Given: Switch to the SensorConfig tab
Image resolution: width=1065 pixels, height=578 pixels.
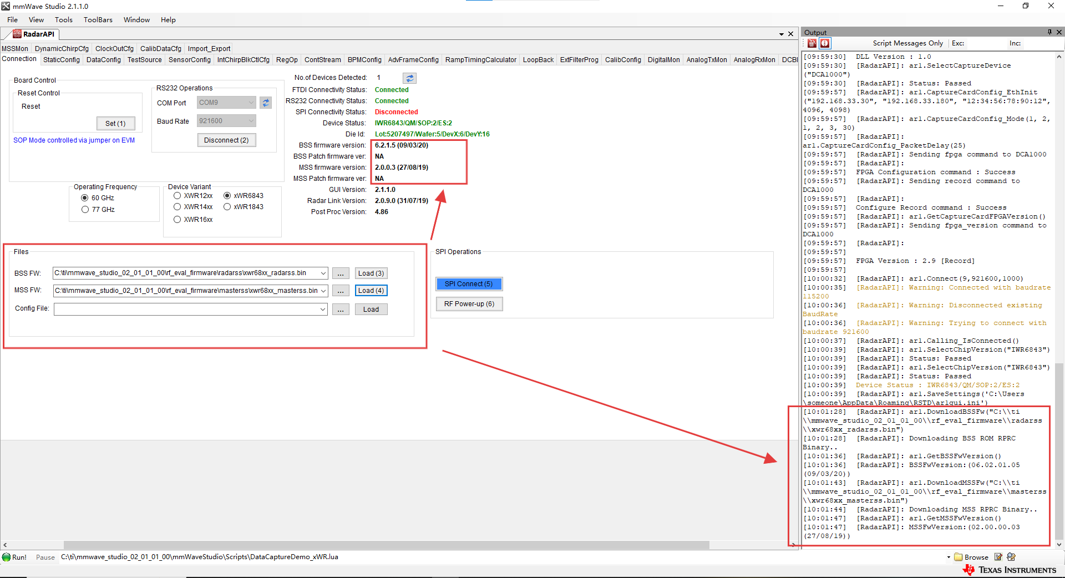Looking at the screenshot, I should point(189,60).
